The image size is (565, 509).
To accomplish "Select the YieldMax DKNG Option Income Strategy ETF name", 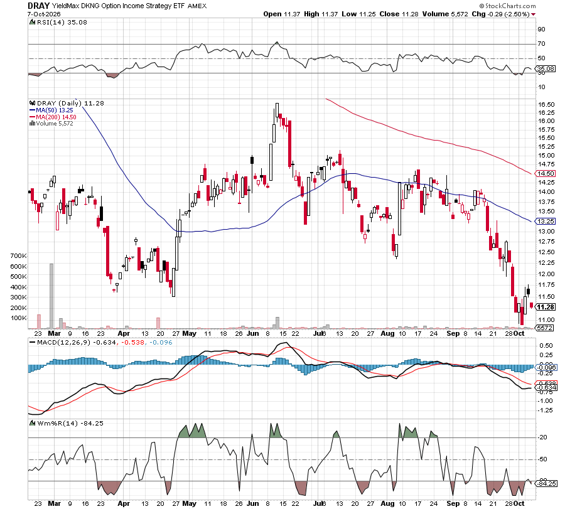I will [119, 6].
